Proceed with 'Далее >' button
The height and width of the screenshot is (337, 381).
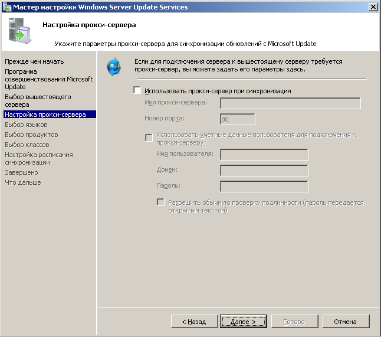(x=244, y=322)
